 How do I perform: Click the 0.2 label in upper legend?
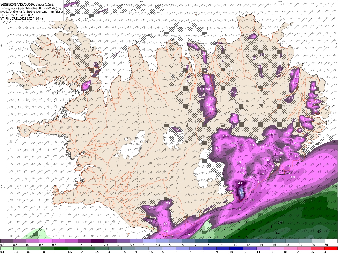pos(2,245)
